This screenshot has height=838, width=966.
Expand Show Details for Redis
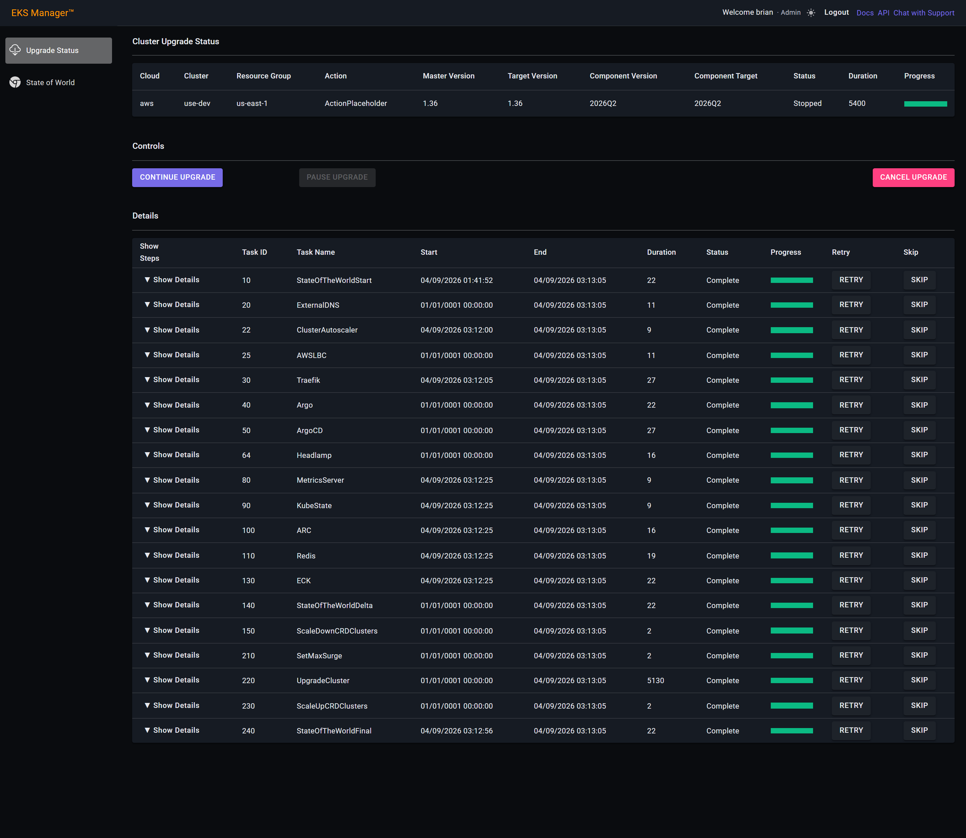tap(172, 555)
